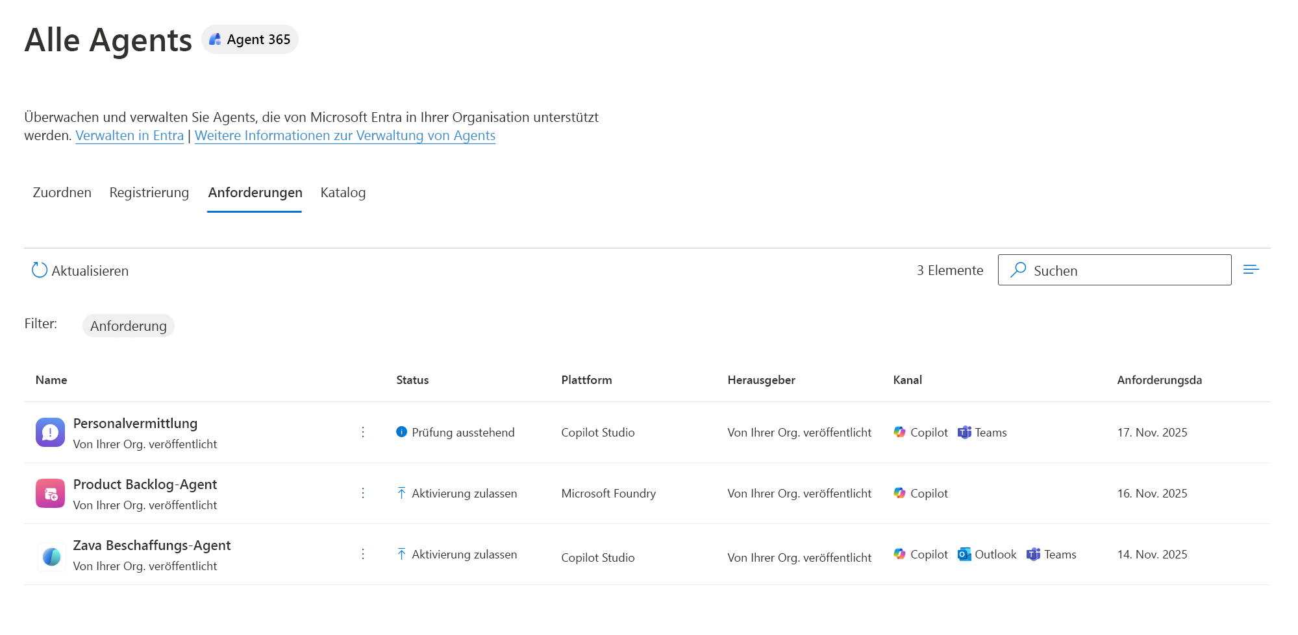
Task: Click the blue info icon by Prüfung ausstehend
Action: coord(401,432)
